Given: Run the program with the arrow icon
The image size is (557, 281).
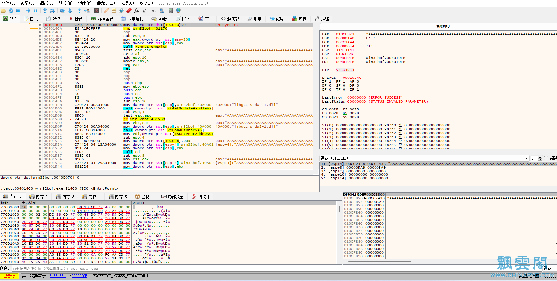Looking at the screenshot, I should tap(28, 11).
